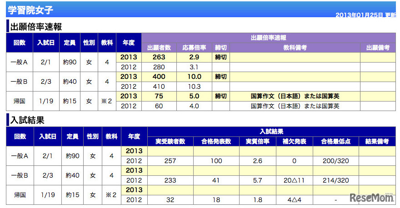Click the 回数 header in the 出願倍率速報 table

click(x=20, y=43)
